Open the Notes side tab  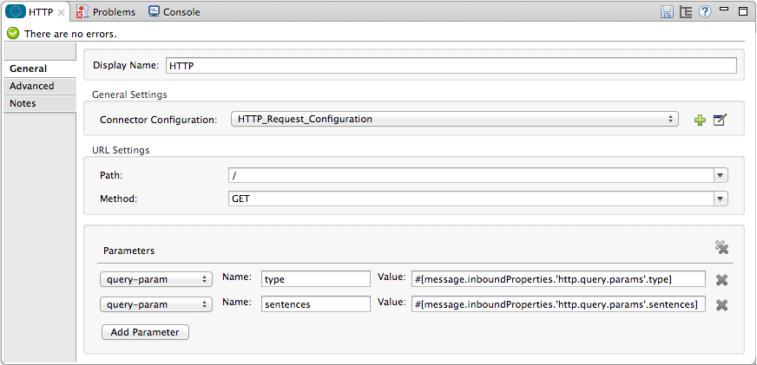click(x=40, y=104)
